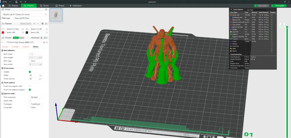The image size is (291, 138).
Task: Click the Print plate button
Action: pyautogui.click(x=280, y=6)
